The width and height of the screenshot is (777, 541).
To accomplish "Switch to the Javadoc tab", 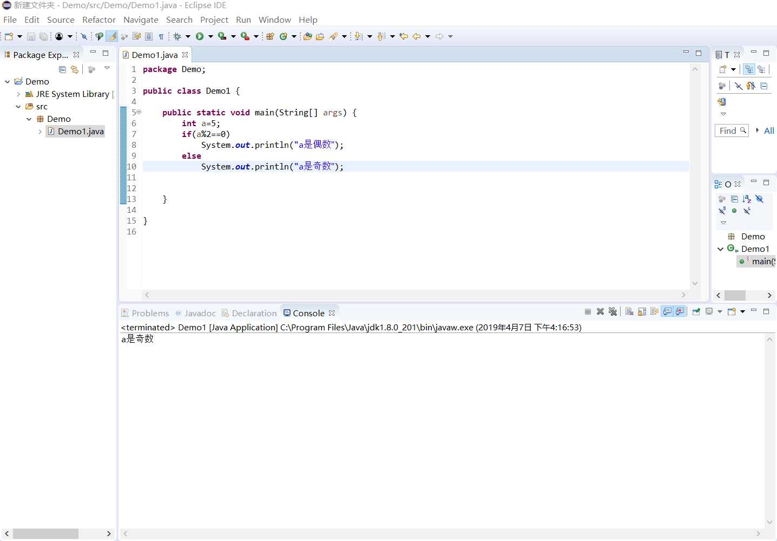I will point(195,313).
